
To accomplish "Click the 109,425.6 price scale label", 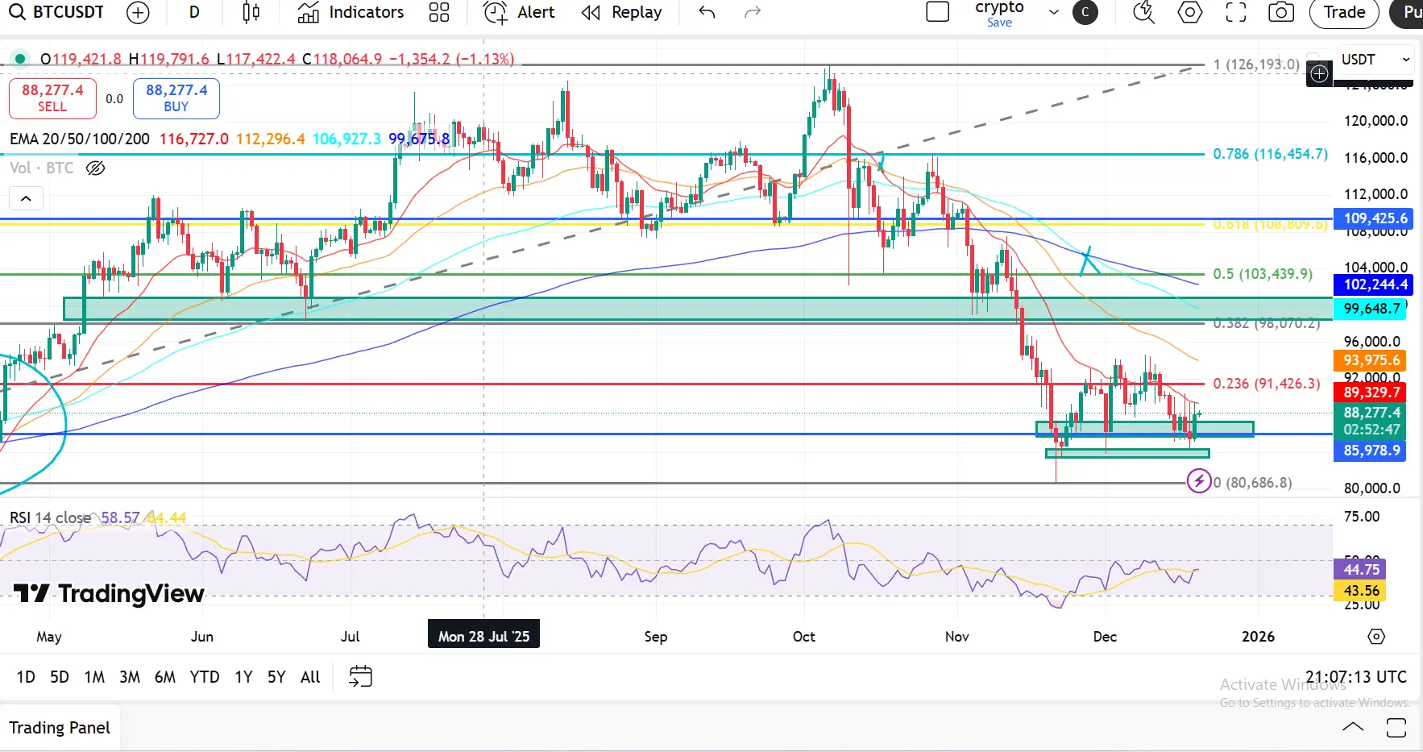I will pyautogui.click(x=1375, y=218).
